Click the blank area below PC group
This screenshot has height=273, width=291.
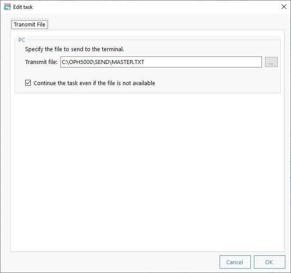(x=147, y=172)
